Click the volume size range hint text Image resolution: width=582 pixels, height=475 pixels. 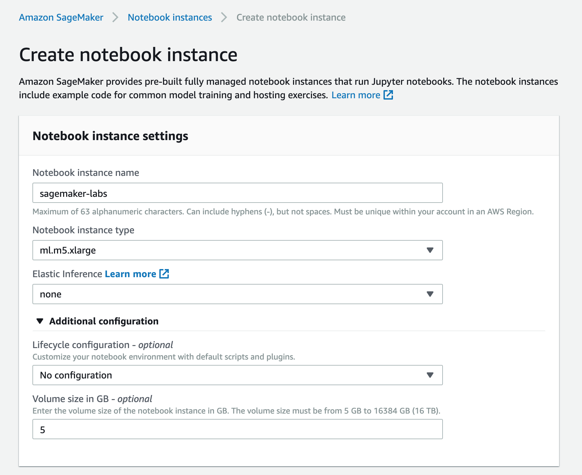[x=236, y=411]
